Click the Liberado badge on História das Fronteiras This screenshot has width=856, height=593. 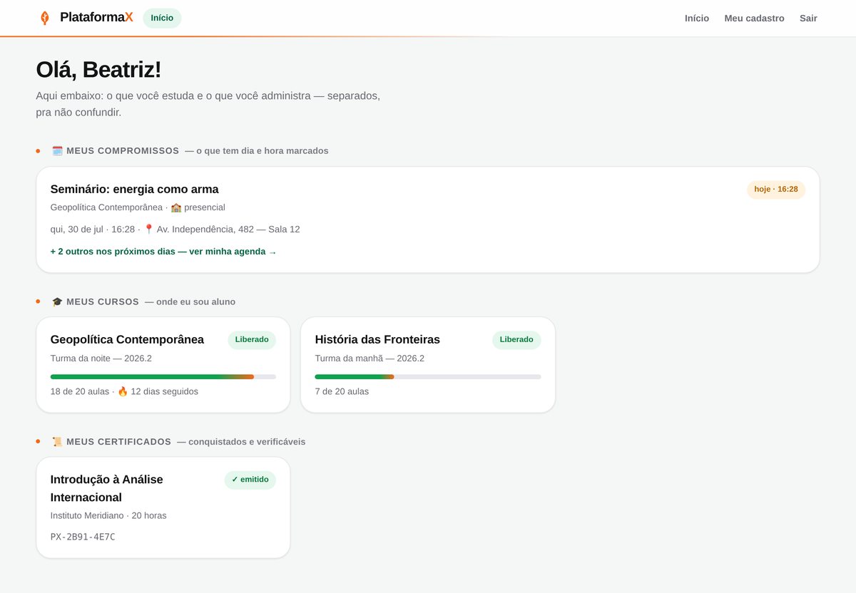click(x=516, y=340)
